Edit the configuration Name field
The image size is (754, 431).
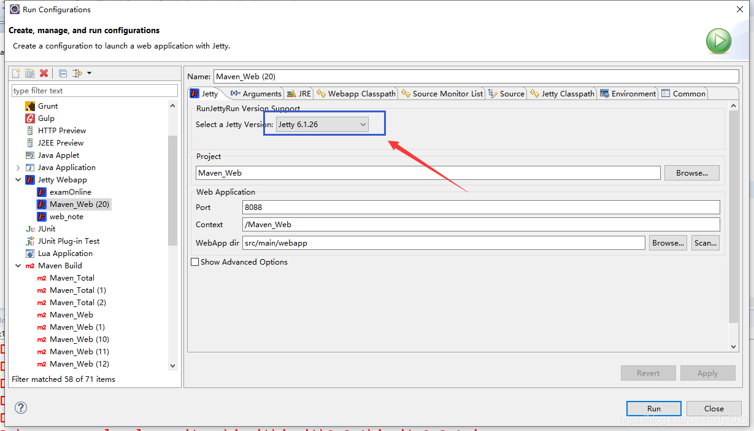[x=476, y=76]
